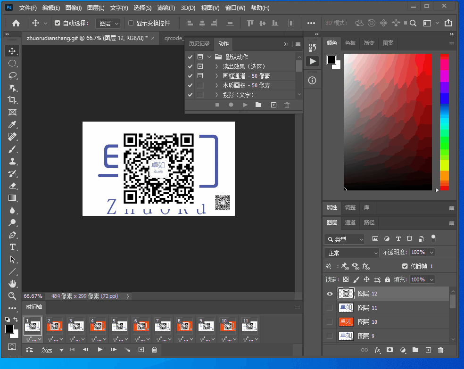The height and width of the screenshot is (369, 464).
Task: Activate the Zoom tool
Action: click(x=12, y=296)
